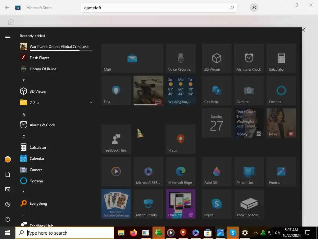Open the Washington weather tile
This screenshot has width=318, height=239.
click(181, 91)
